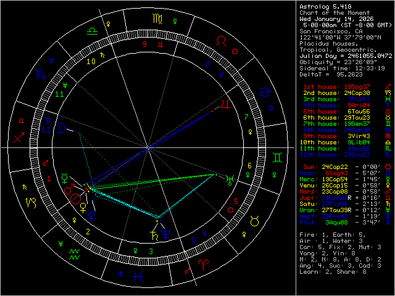Select the large green Uranus glyph inside the chart
The image size is (395, 296).
click(230, 179)
